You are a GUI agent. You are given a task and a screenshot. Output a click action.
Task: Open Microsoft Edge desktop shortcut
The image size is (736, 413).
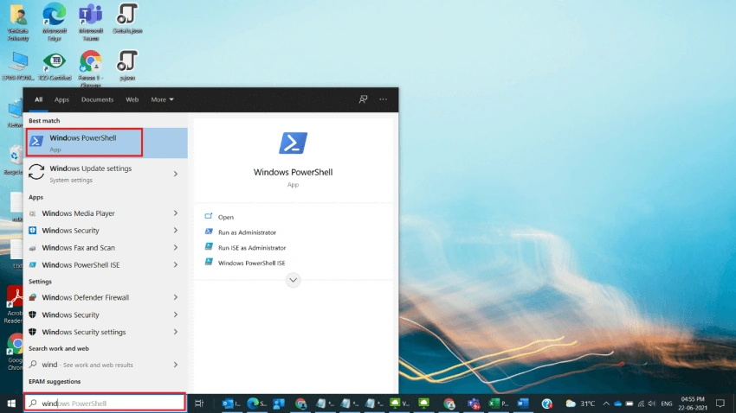point(54,22)
